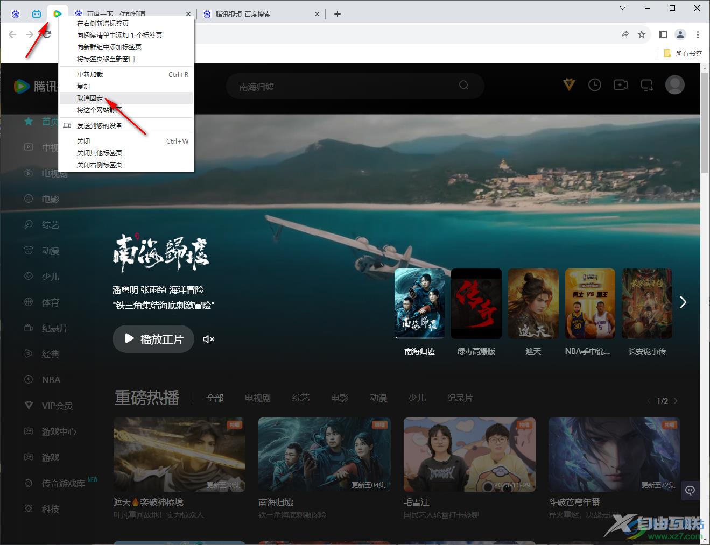Open a new tab with plus button
This screenshot has width=710, height=545.
pyautogui.click(x=338, y=14)
